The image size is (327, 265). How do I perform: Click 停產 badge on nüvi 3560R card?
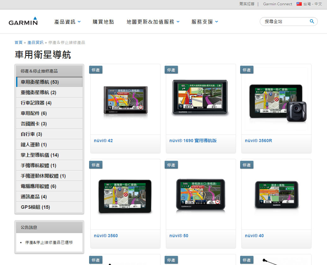coord(247,70)
